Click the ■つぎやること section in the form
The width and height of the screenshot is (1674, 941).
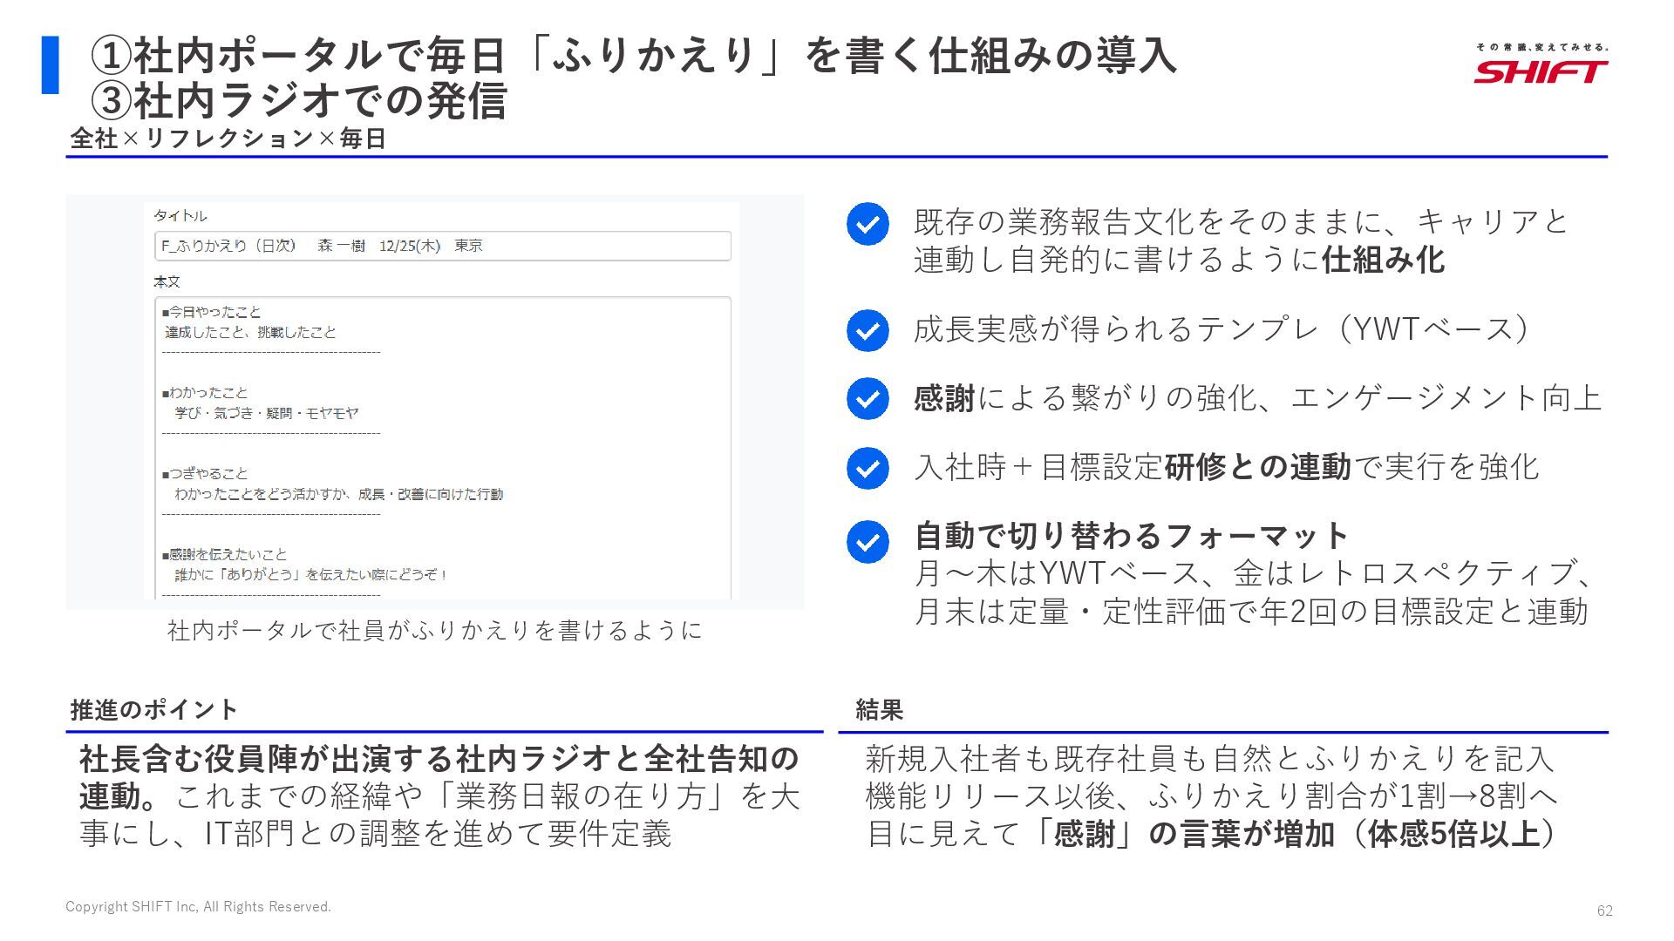[x=205, y=474]
